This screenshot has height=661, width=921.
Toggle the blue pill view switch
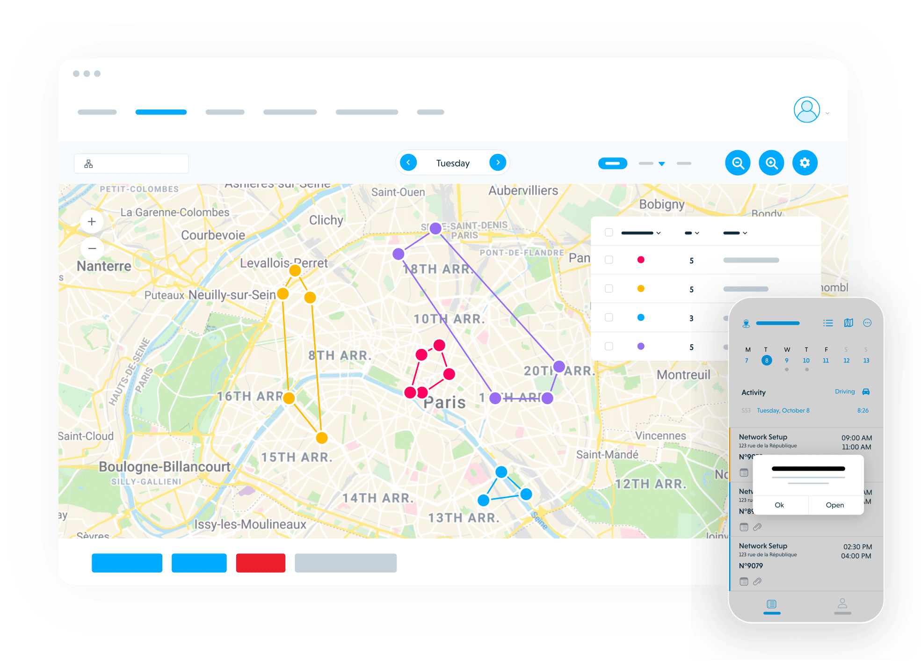click(613, 163)
